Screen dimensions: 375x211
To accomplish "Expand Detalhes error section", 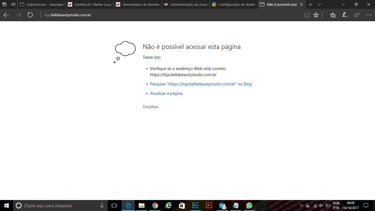I will pyautogui.click(x=150, y=107).
